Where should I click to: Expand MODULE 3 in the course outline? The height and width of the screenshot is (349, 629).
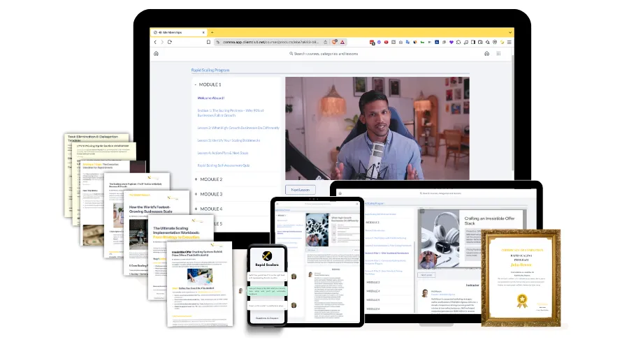coord(208,194)
